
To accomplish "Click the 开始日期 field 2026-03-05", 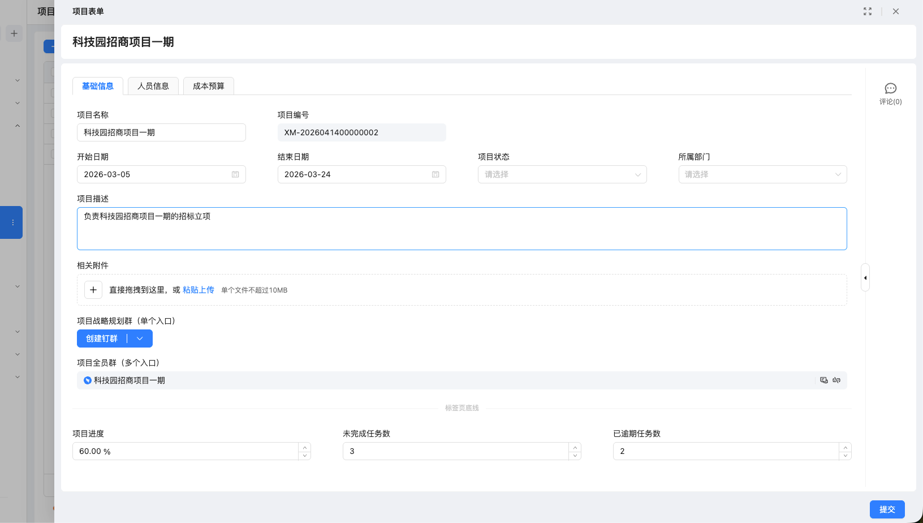I will [x=161, y=174].
